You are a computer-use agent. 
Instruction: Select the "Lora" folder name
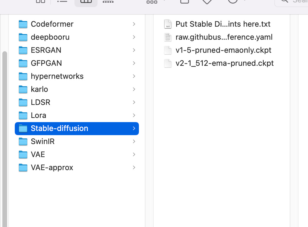click(38, 115)
